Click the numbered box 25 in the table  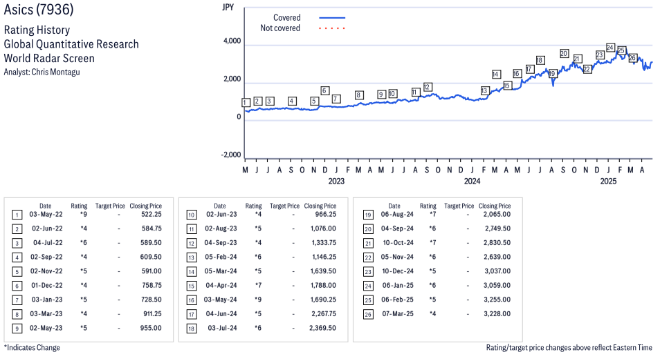368,300
